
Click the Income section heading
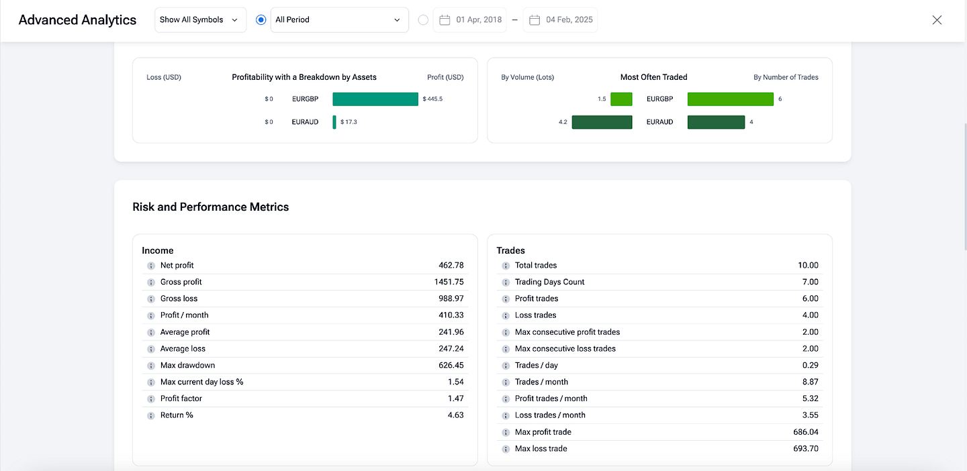coord(158,251)
